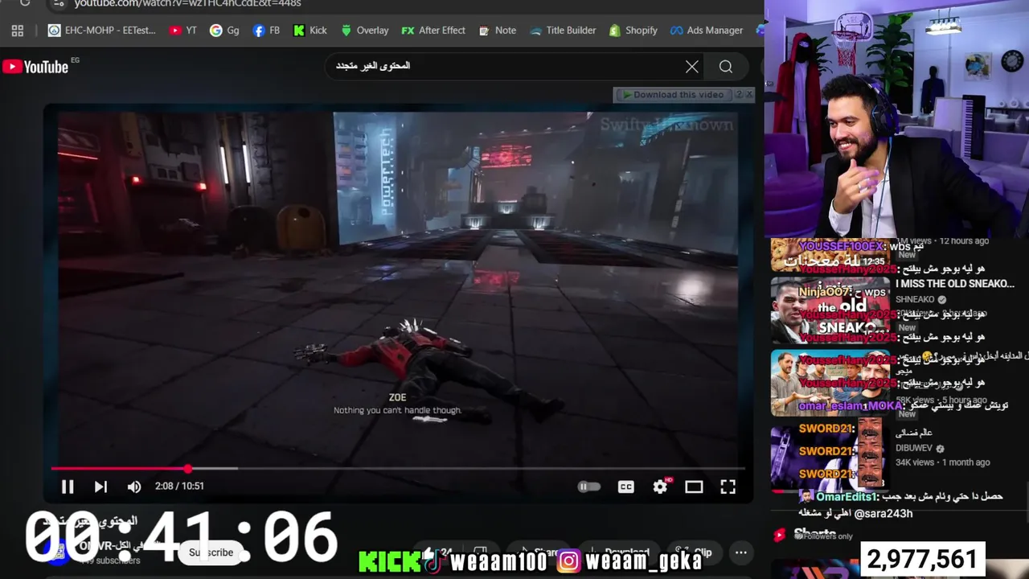Open the Shopify bookmark
This screenshot has width=1029, height=579.
633,31
